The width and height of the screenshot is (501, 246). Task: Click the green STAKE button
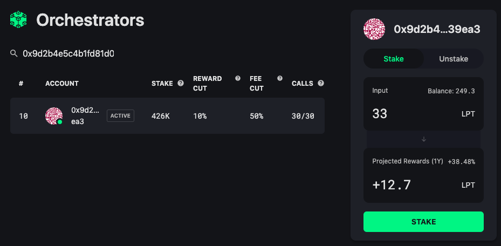pyautogui.click(x=423, y=222)
